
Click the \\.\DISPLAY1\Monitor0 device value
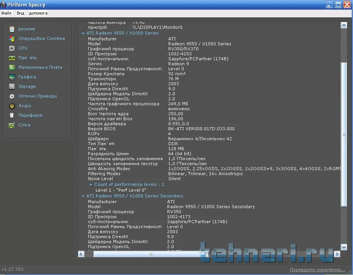[x=157, y=27]
